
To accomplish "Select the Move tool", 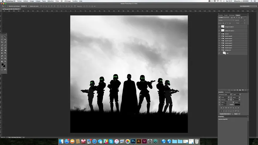I will tap(5, 37).
